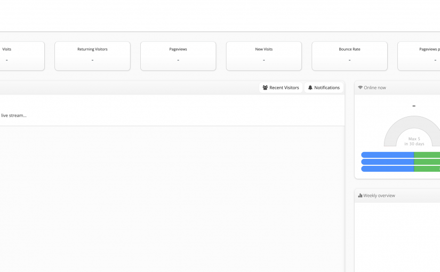Click the bottom blue progress bar segment
The width and height of the screenshot is (440, 272).
tap(388, 169)
